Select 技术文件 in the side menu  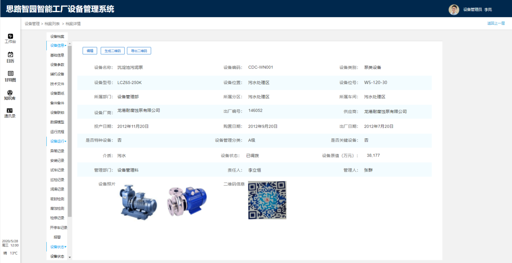pyautogui.click(x=57, y=84)
